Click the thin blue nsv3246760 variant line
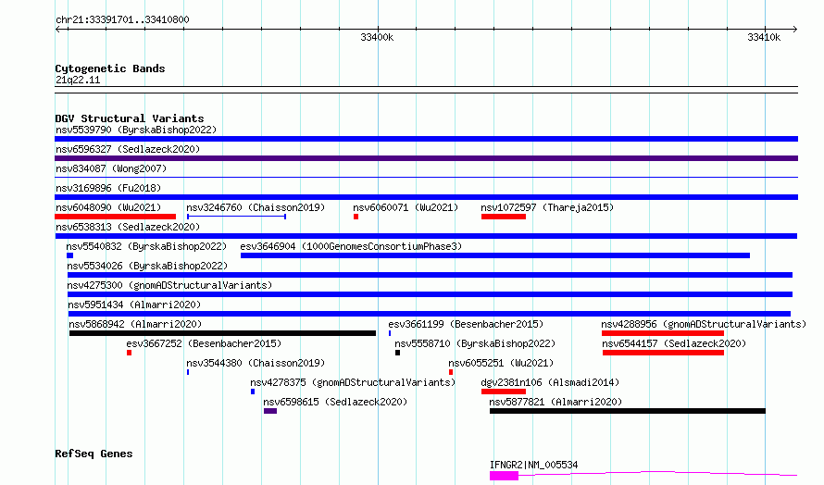This screenshot has width=824, height=485. click(236, 217)
